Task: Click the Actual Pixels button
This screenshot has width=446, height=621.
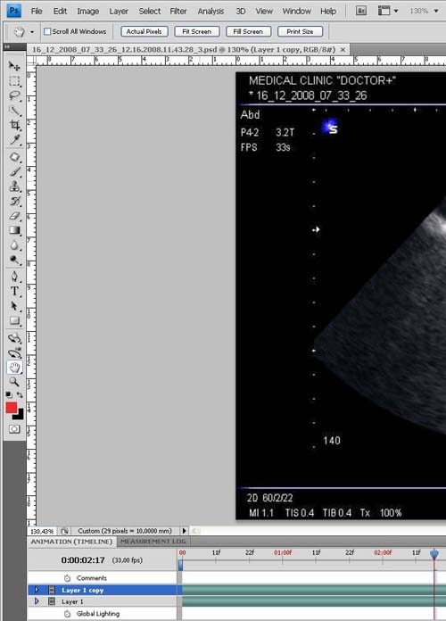Action: click(145, 31)
